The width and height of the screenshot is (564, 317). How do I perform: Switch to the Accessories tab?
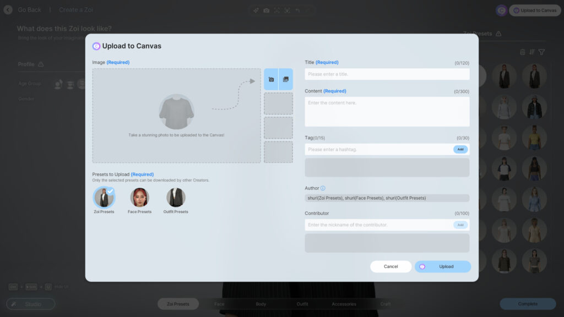click(344, 303)
